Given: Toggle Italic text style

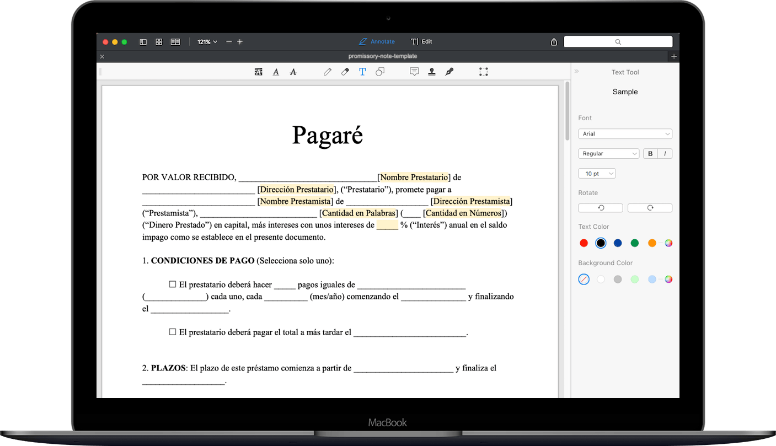Looking at the screenshot, I should (665, 154).
